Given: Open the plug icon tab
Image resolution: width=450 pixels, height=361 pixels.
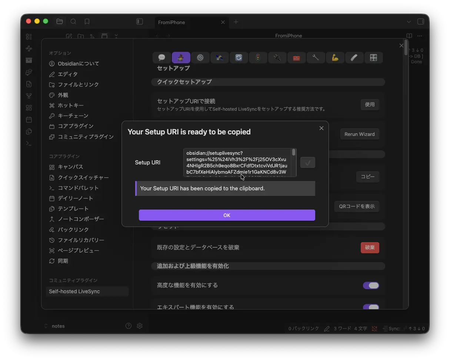Looking at the screenshot, I should [x=277, y=57].
